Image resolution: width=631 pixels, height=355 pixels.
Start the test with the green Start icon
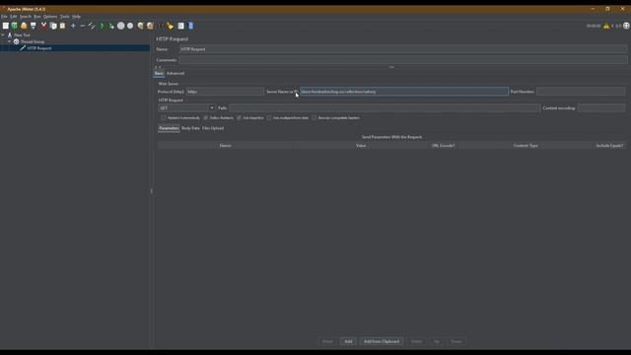(103, 26)
